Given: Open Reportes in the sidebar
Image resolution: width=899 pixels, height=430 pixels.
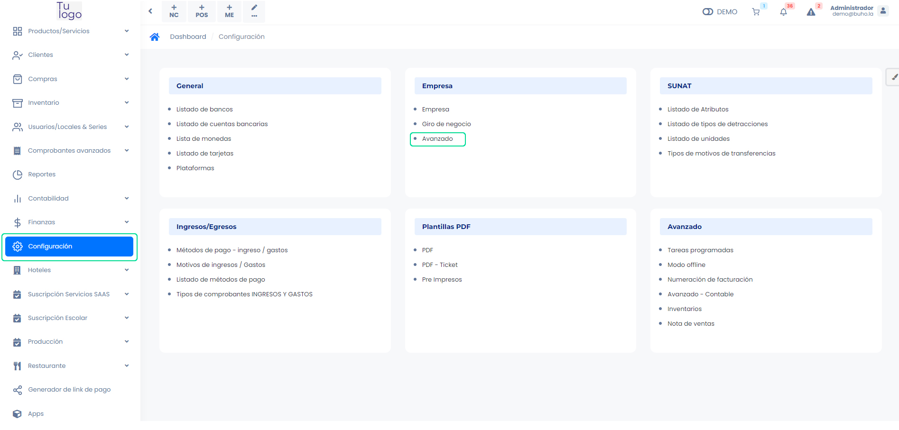Looking at the screenshot, I should click(42, 174).
